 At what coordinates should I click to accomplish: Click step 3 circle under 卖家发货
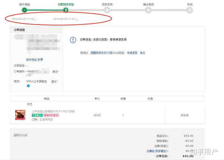pyautogui.click(x=107, y=10)
